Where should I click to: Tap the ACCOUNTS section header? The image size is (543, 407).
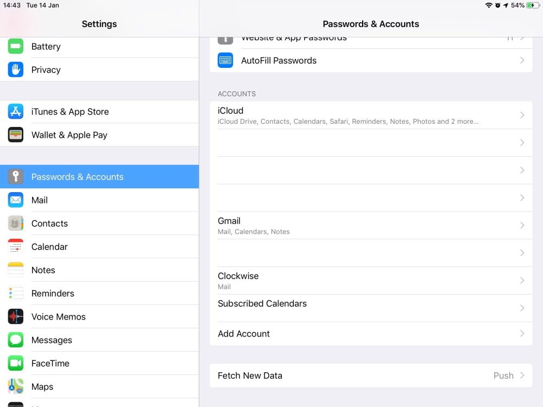click(x=237, y=94)
